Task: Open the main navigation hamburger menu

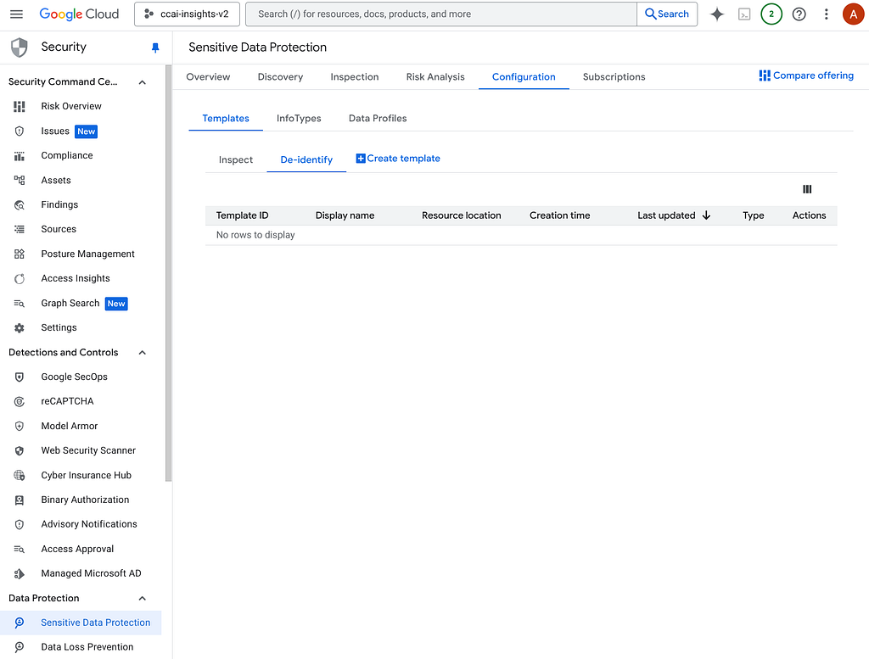Action: pyautogui.click(x=17, y=14)
